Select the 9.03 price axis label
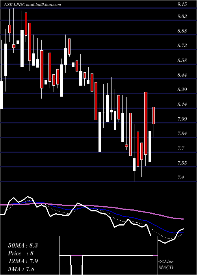This screenshot has height=275, width=197. [182, 16]
